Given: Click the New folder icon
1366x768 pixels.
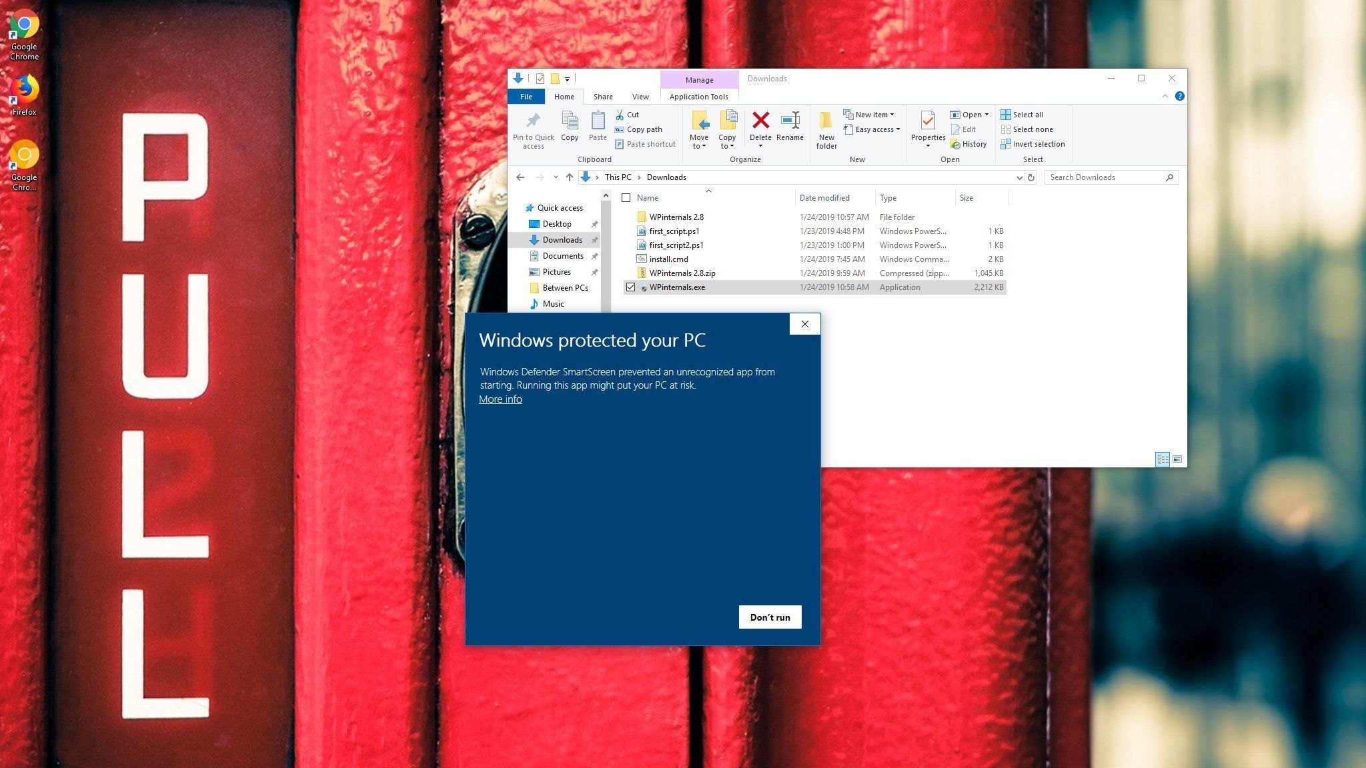Looking at the screenshot, I should pos(826,121).
